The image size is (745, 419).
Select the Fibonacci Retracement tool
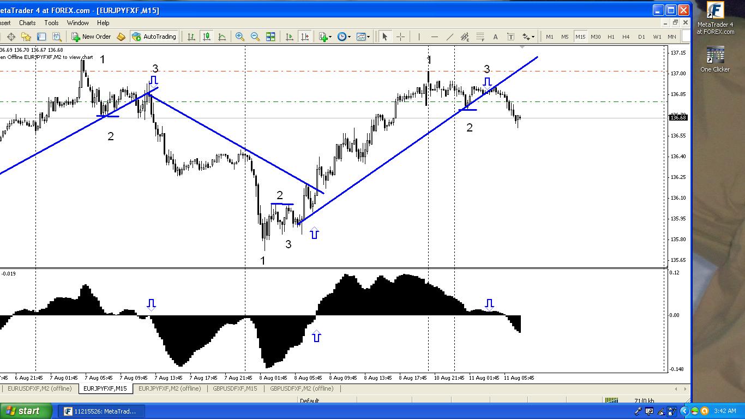tap(480, 37)
